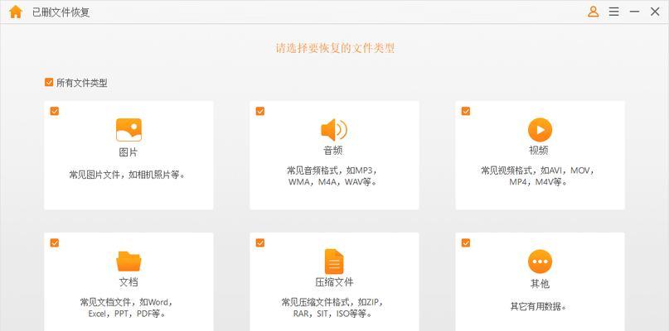Toggle the 所有文件类型 checkbox
The height and width of the screenshot is (331, 669).
coord(49,82)
